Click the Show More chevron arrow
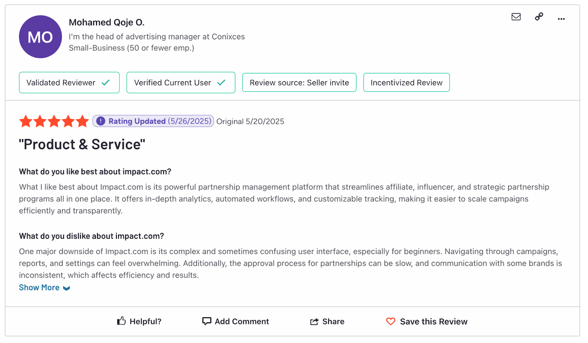 coord(67,288)
